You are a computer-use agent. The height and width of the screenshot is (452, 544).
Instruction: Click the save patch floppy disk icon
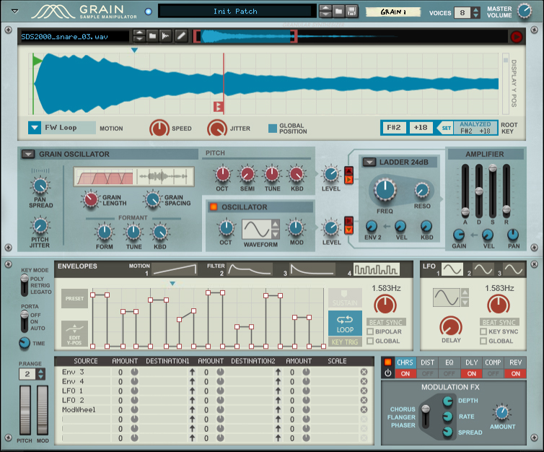351,12
